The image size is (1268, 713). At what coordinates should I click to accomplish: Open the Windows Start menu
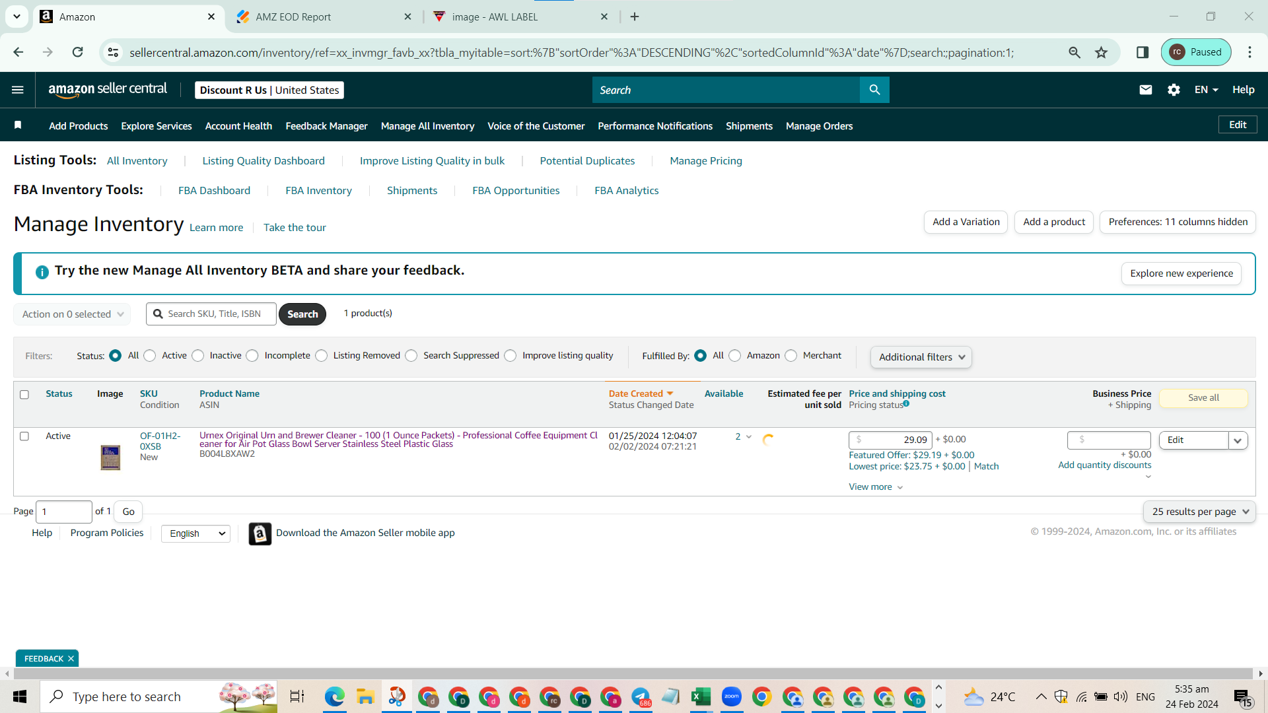(20, 696)
